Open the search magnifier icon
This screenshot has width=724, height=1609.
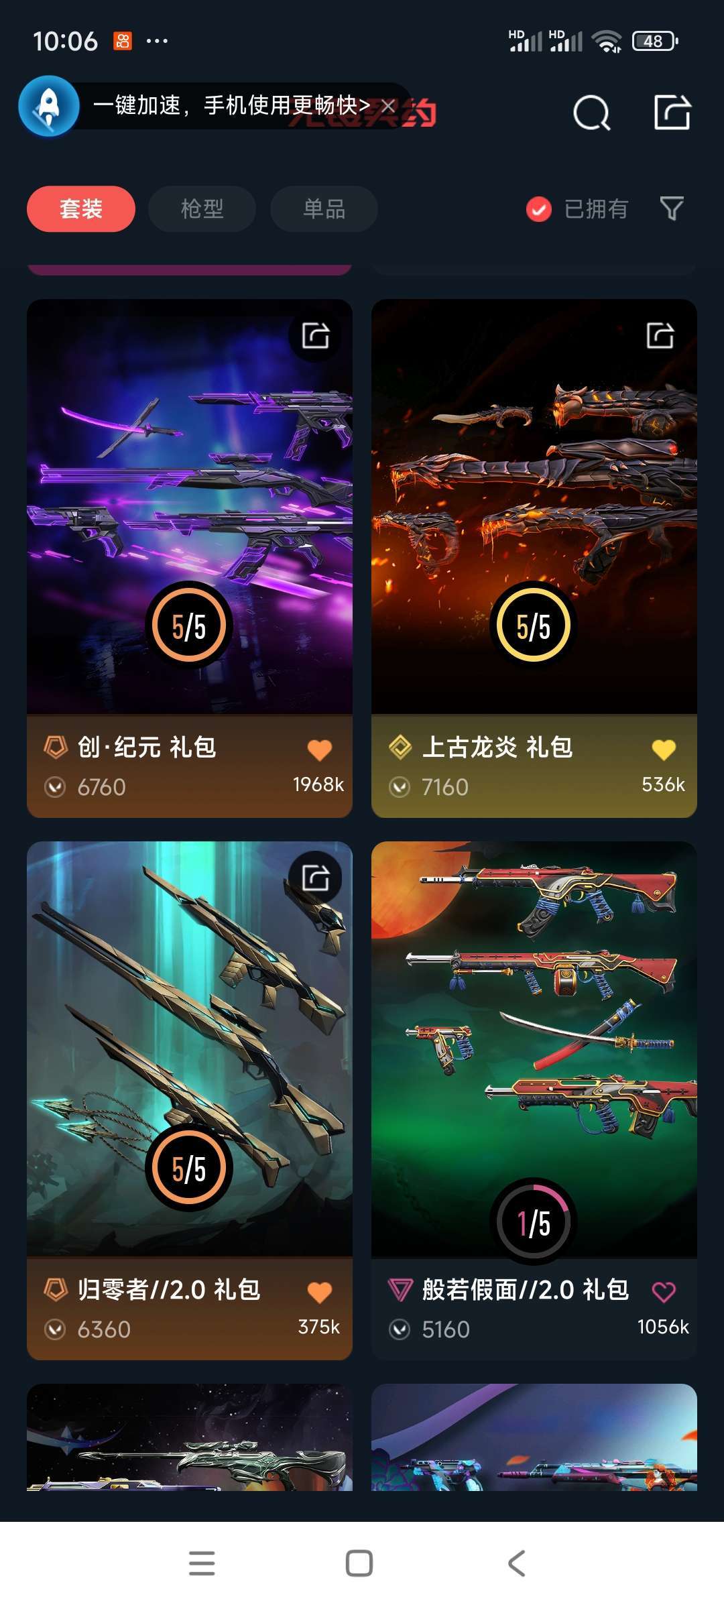coord(592,113)
